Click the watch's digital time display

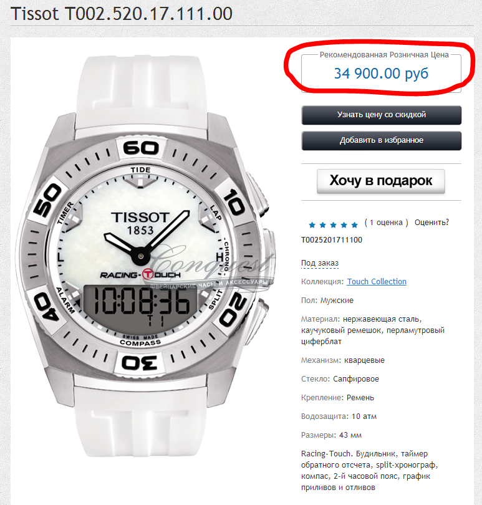pyautogui.click(x=141, y=305)
